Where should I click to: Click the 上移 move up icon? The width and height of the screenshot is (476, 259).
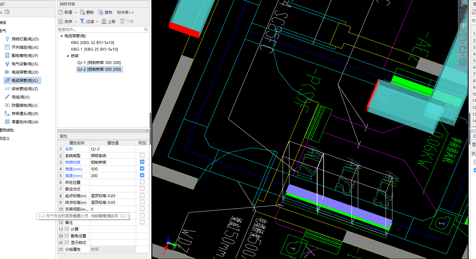pos(104,21)
